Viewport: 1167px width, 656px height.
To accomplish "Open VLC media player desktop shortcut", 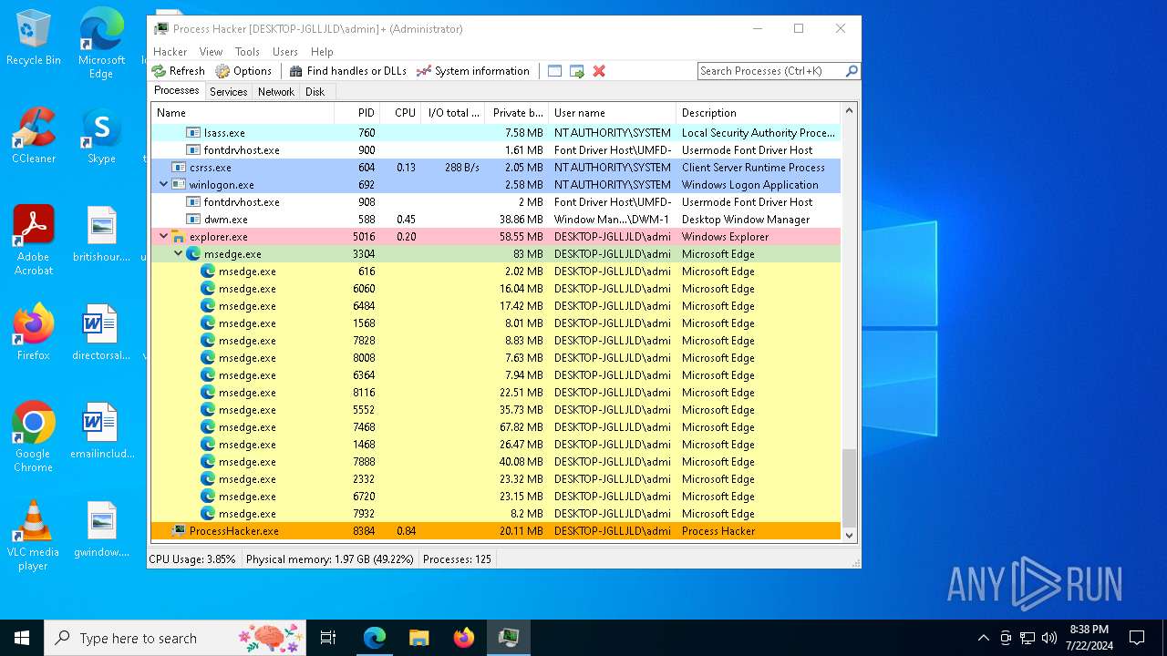I will click(34, 536).
